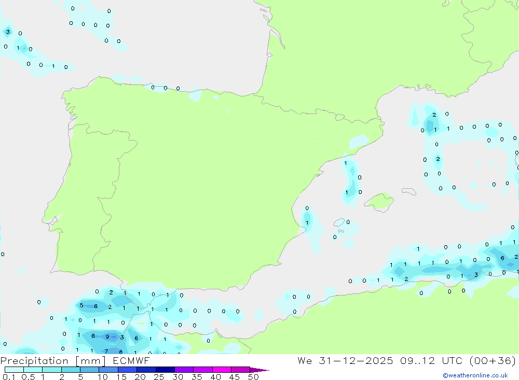Select the 25–30 mm navy legend swatch

(165, 370)
